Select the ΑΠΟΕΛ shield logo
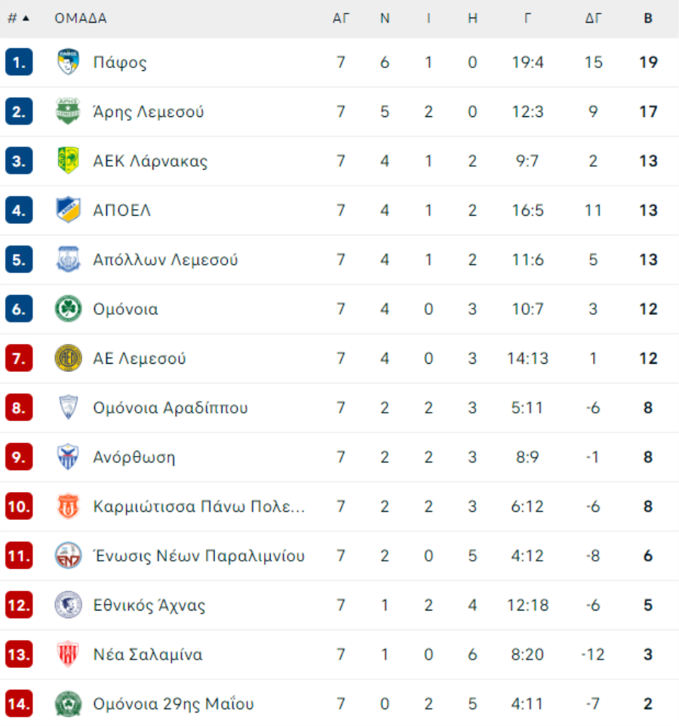 68,210
